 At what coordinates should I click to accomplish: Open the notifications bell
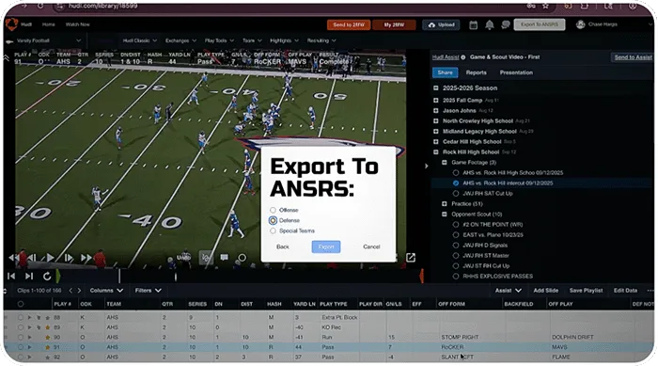tap(490, 24)
